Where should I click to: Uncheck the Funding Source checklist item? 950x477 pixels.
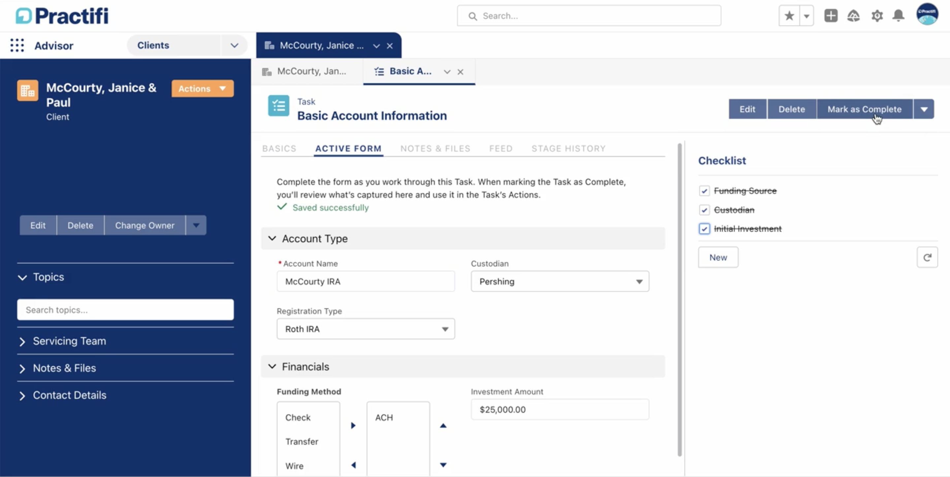[x=704, y=191]
